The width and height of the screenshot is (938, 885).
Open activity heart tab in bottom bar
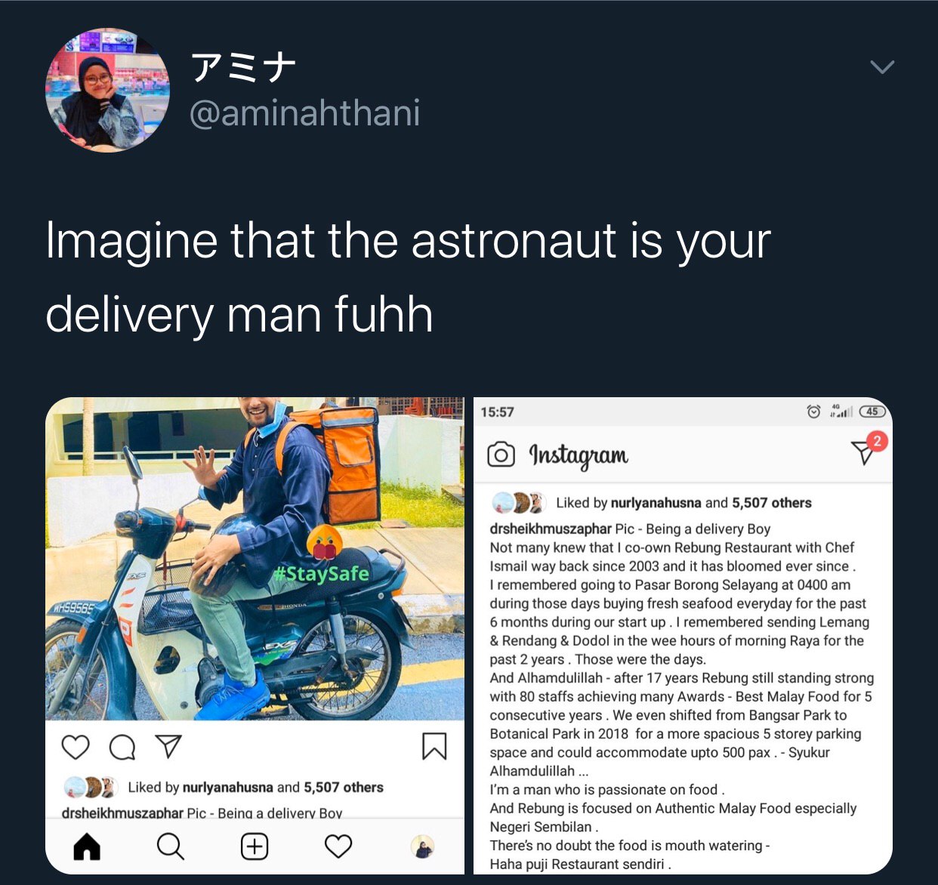click(338, 846)
